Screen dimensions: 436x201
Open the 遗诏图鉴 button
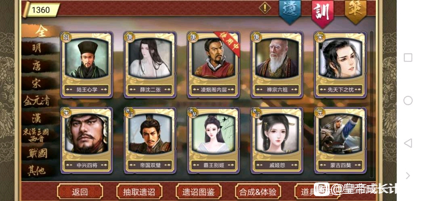[x=199, y=192]
